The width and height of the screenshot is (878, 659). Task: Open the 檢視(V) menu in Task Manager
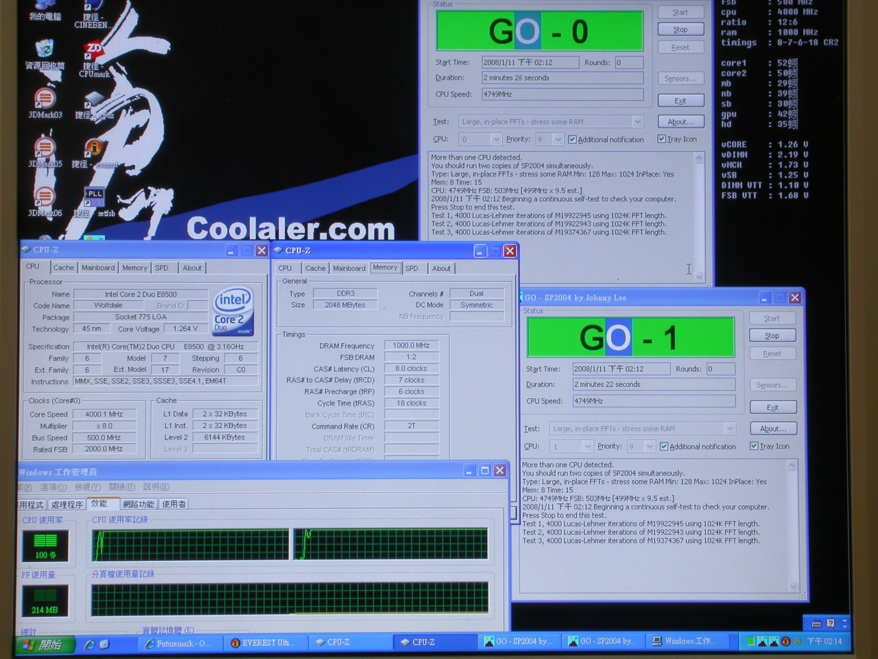point(87,487)
